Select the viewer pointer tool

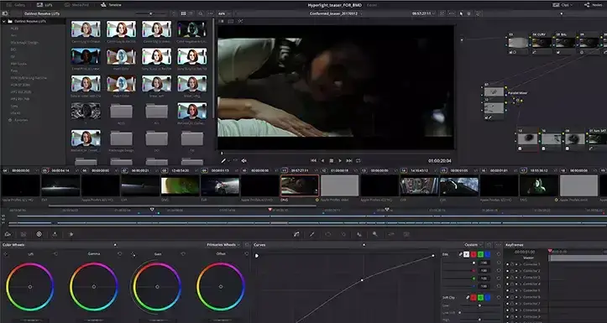[x=461, y=13]
